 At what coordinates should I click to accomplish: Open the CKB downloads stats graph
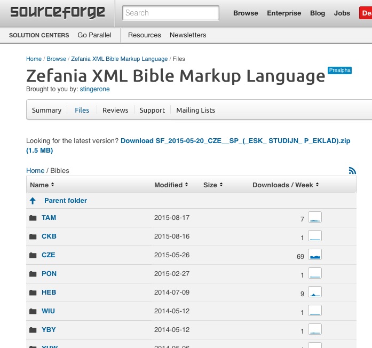coord(315,236)
